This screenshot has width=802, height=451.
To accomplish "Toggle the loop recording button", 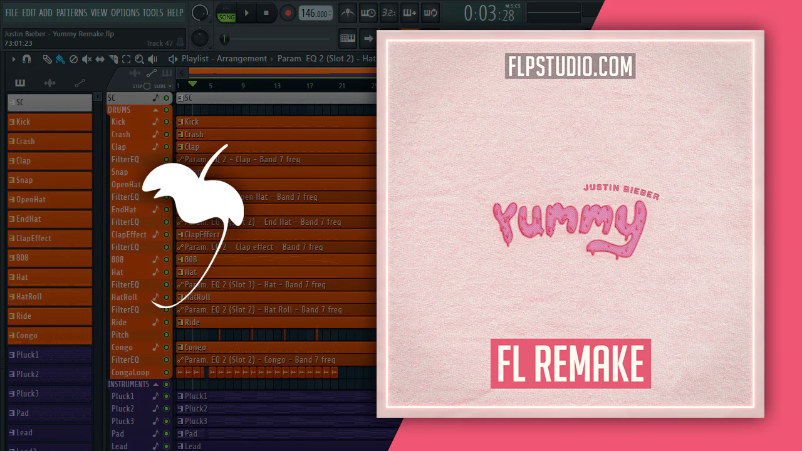I will point(430,13).
